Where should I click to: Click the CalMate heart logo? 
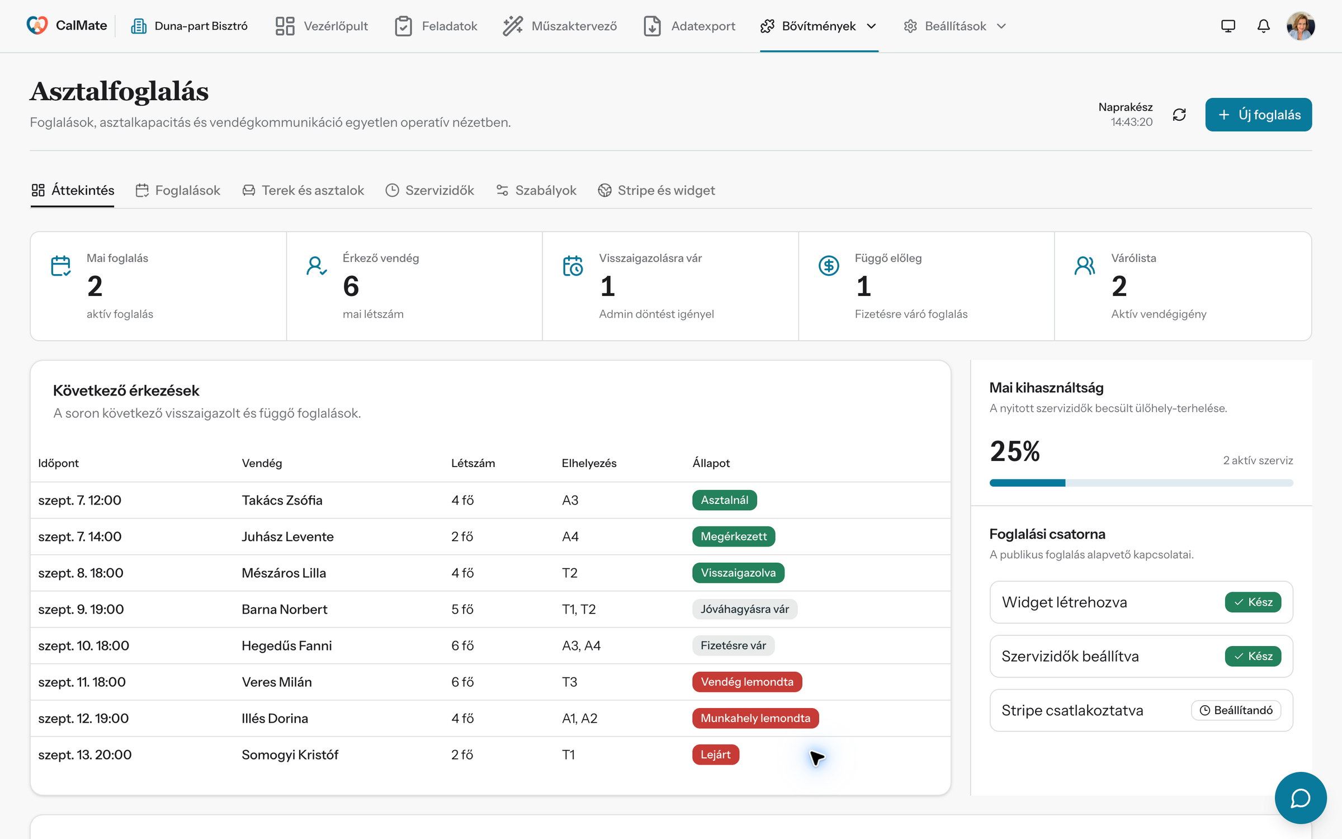tap(37, 26)
